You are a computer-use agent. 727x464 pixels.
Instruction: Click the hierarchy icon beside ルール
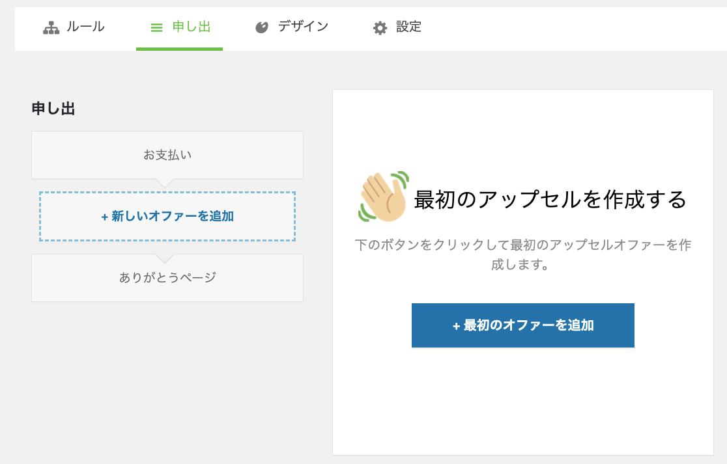pos(51,28)
